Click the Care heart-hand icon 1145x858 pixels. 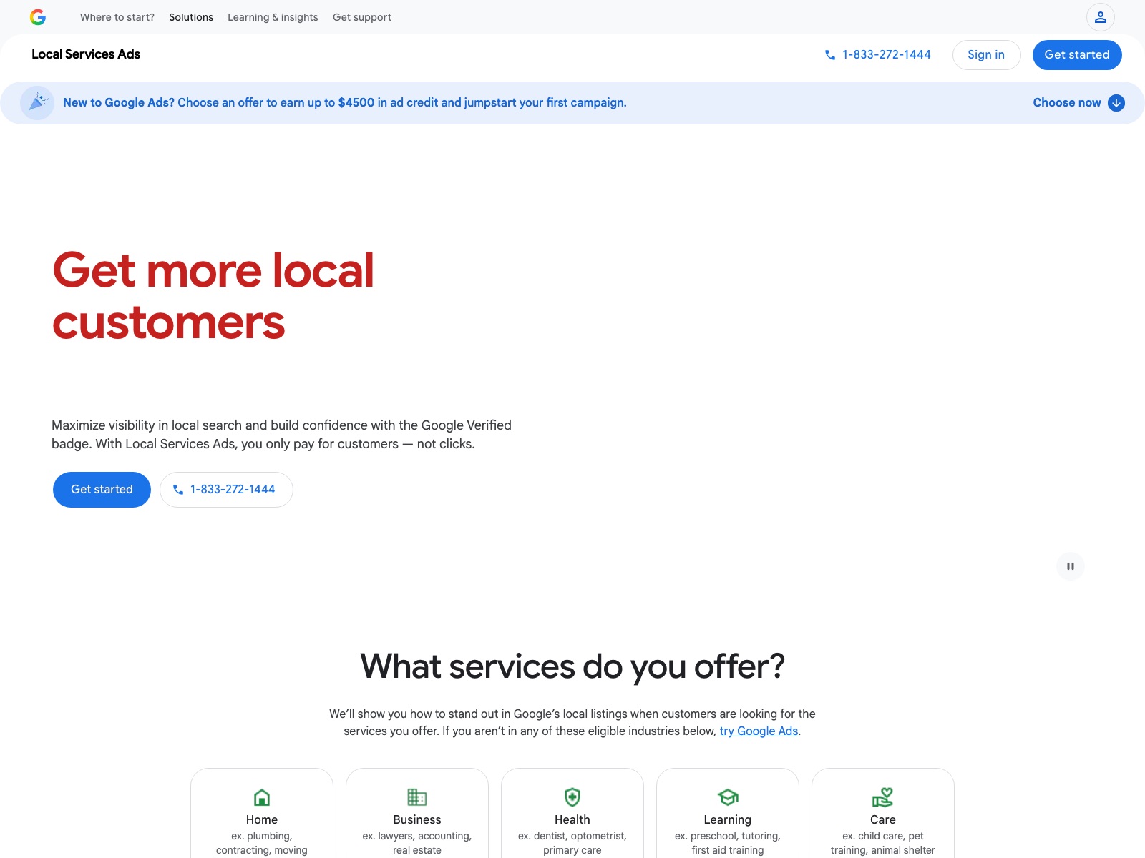pos(883,797)
